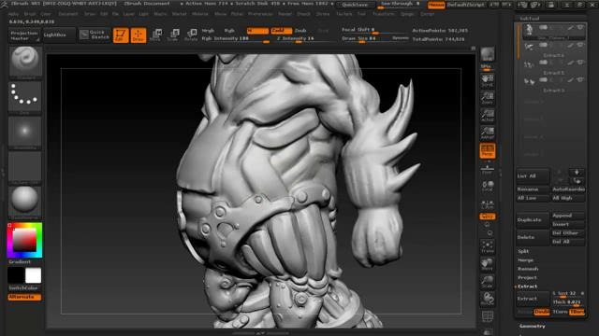Viewport: 599px width, 336px height.
Task: Toggle the Alternate color button
Action: click(24, 297)
